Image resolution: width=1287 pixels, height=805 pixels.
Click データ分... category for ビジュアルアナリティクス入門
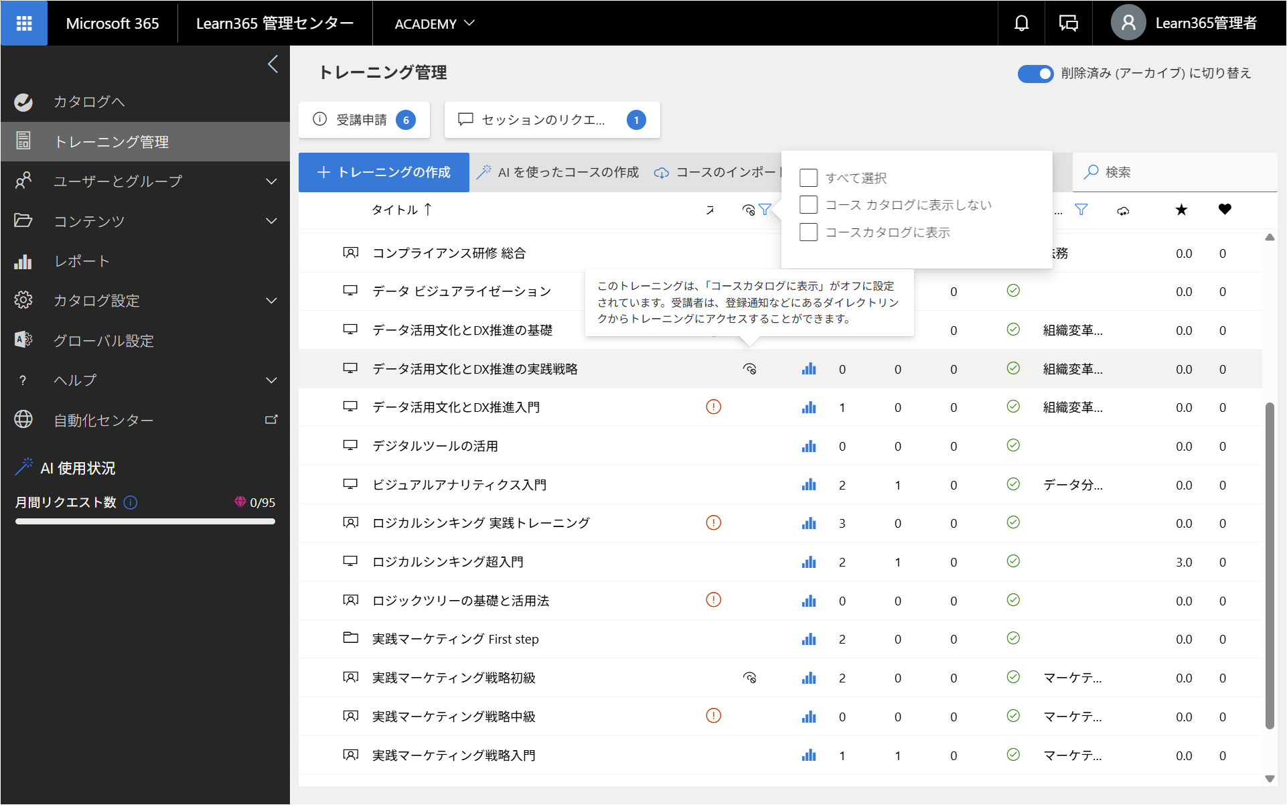(x=1073, y=485)
